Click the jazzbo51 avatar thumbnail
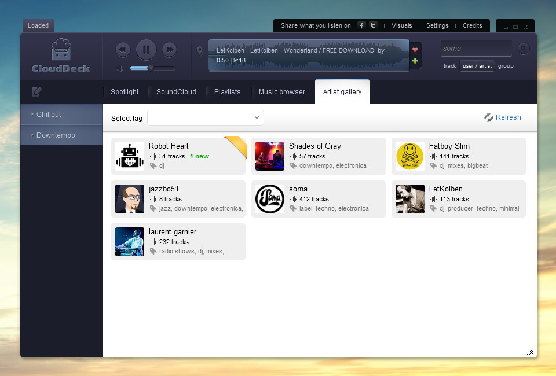Viewport: 556px width, 376px height. tap(130, 199)
